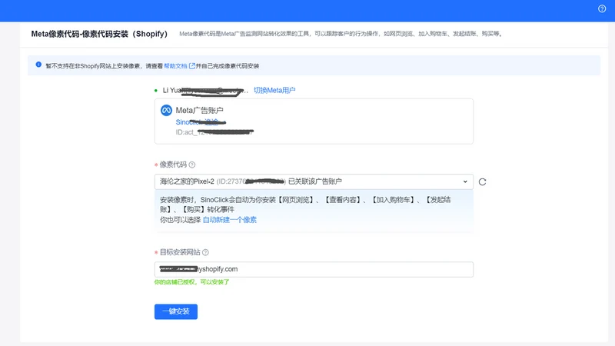Click the page title Meta像素代码-像素代码安装（Shopify）
Screen dimensions: 615x346
click(x=99, y=34)
